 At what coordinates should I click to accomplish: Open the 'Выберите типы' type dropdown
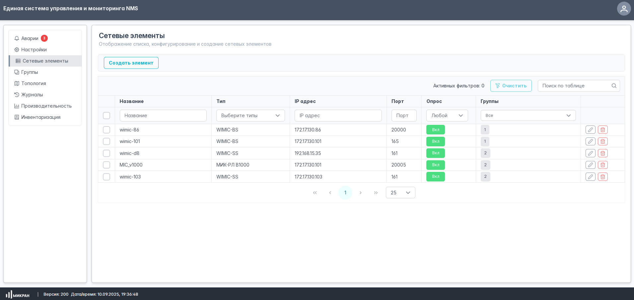[250, 116]
